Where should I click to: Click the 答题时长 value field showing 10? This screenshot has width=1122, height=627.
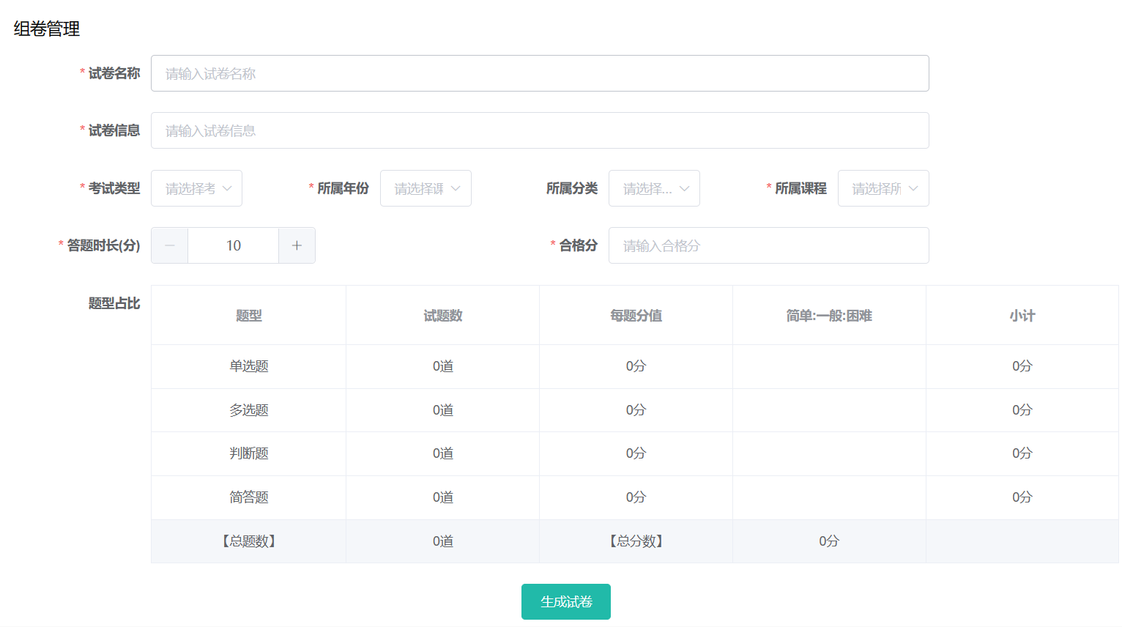coord(233,245)
